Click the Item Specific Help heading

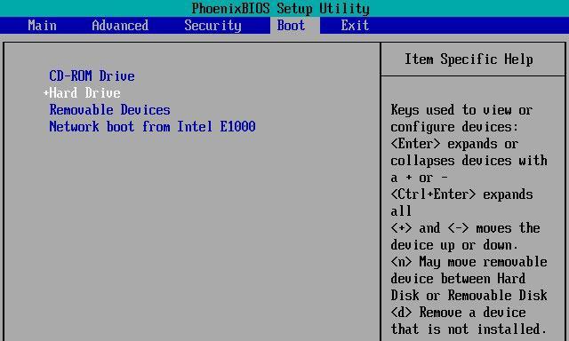[x=469, y=59]
